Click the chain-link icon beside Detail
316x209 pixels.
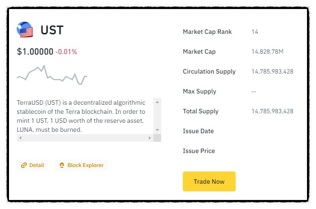click(x=24, y=165)
